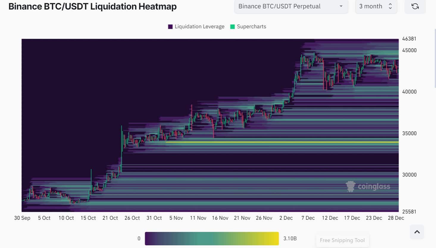The height and width of the screenshot is (248, 436).
Task: Click the 12 Dec date label
Action: [x=330, y=218]
